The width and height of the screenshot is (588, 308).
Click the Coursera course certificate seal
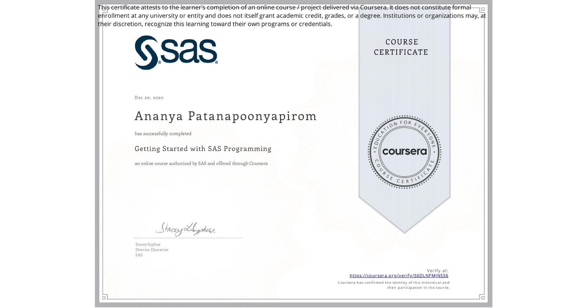point(404,152)
